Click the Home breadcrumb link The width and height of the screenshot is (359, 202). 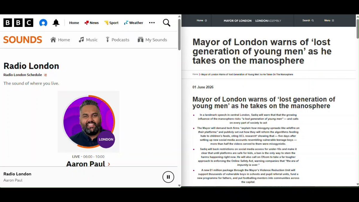click(195, 74)
